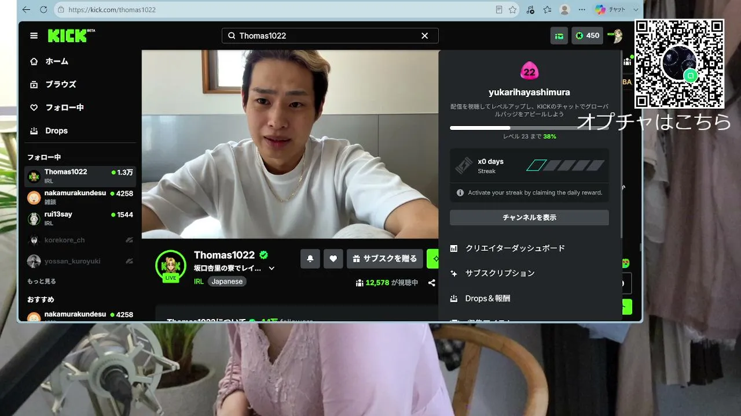
Task: Click the QR code overlay
Action: 680,64
